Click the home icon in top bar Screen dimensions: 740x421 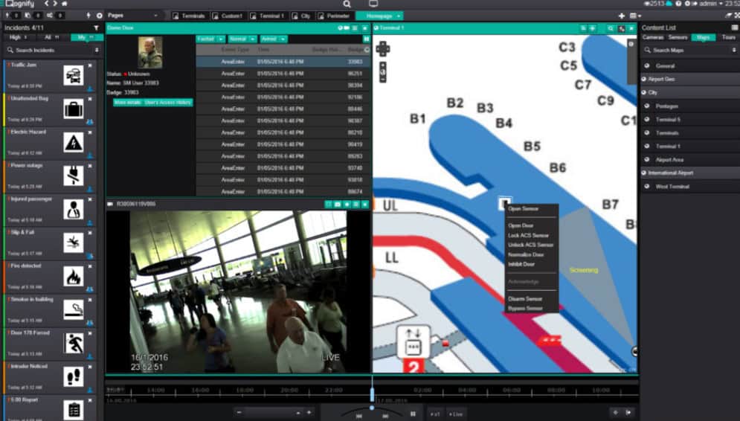tap(65, 4)
